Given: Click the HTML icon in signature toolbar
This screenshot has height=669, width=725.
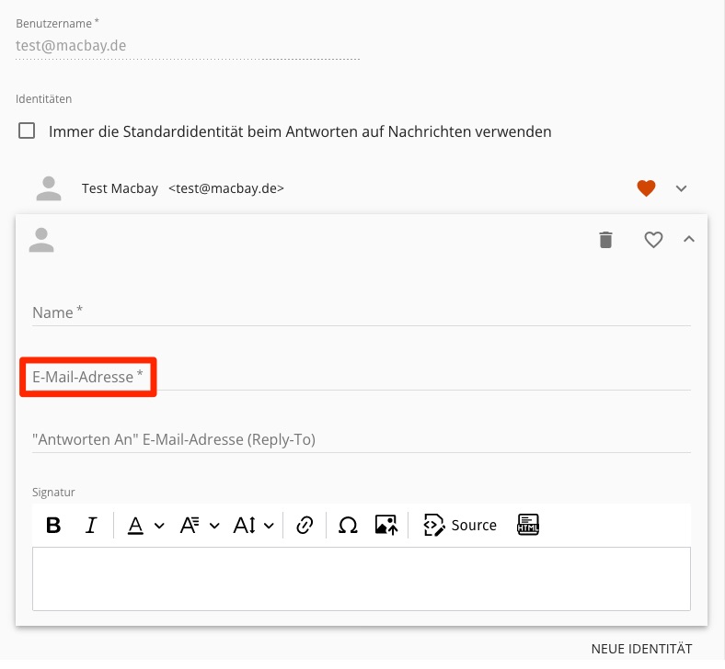Looking at the screenshot, I should click(x=528, y=525).
